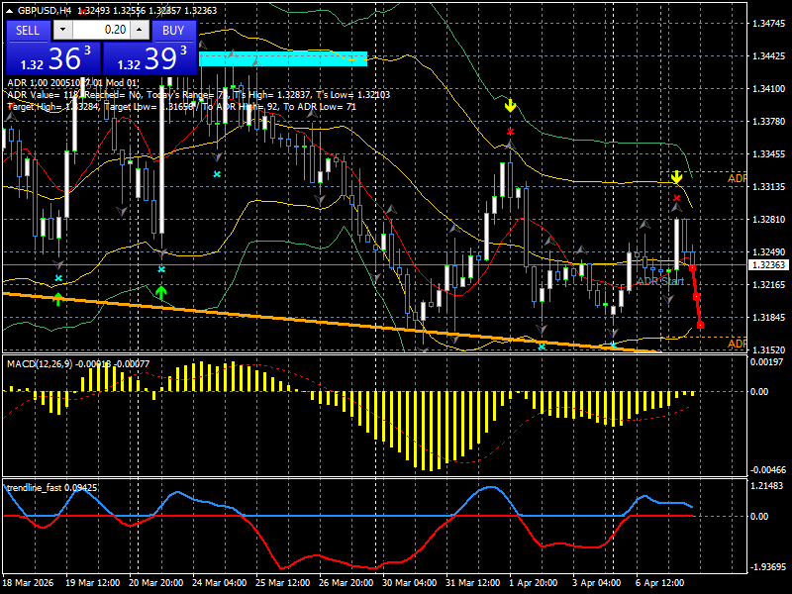Click the GBPUSD,H4 chart title text
792x594 pixels.
pos(45,10)
